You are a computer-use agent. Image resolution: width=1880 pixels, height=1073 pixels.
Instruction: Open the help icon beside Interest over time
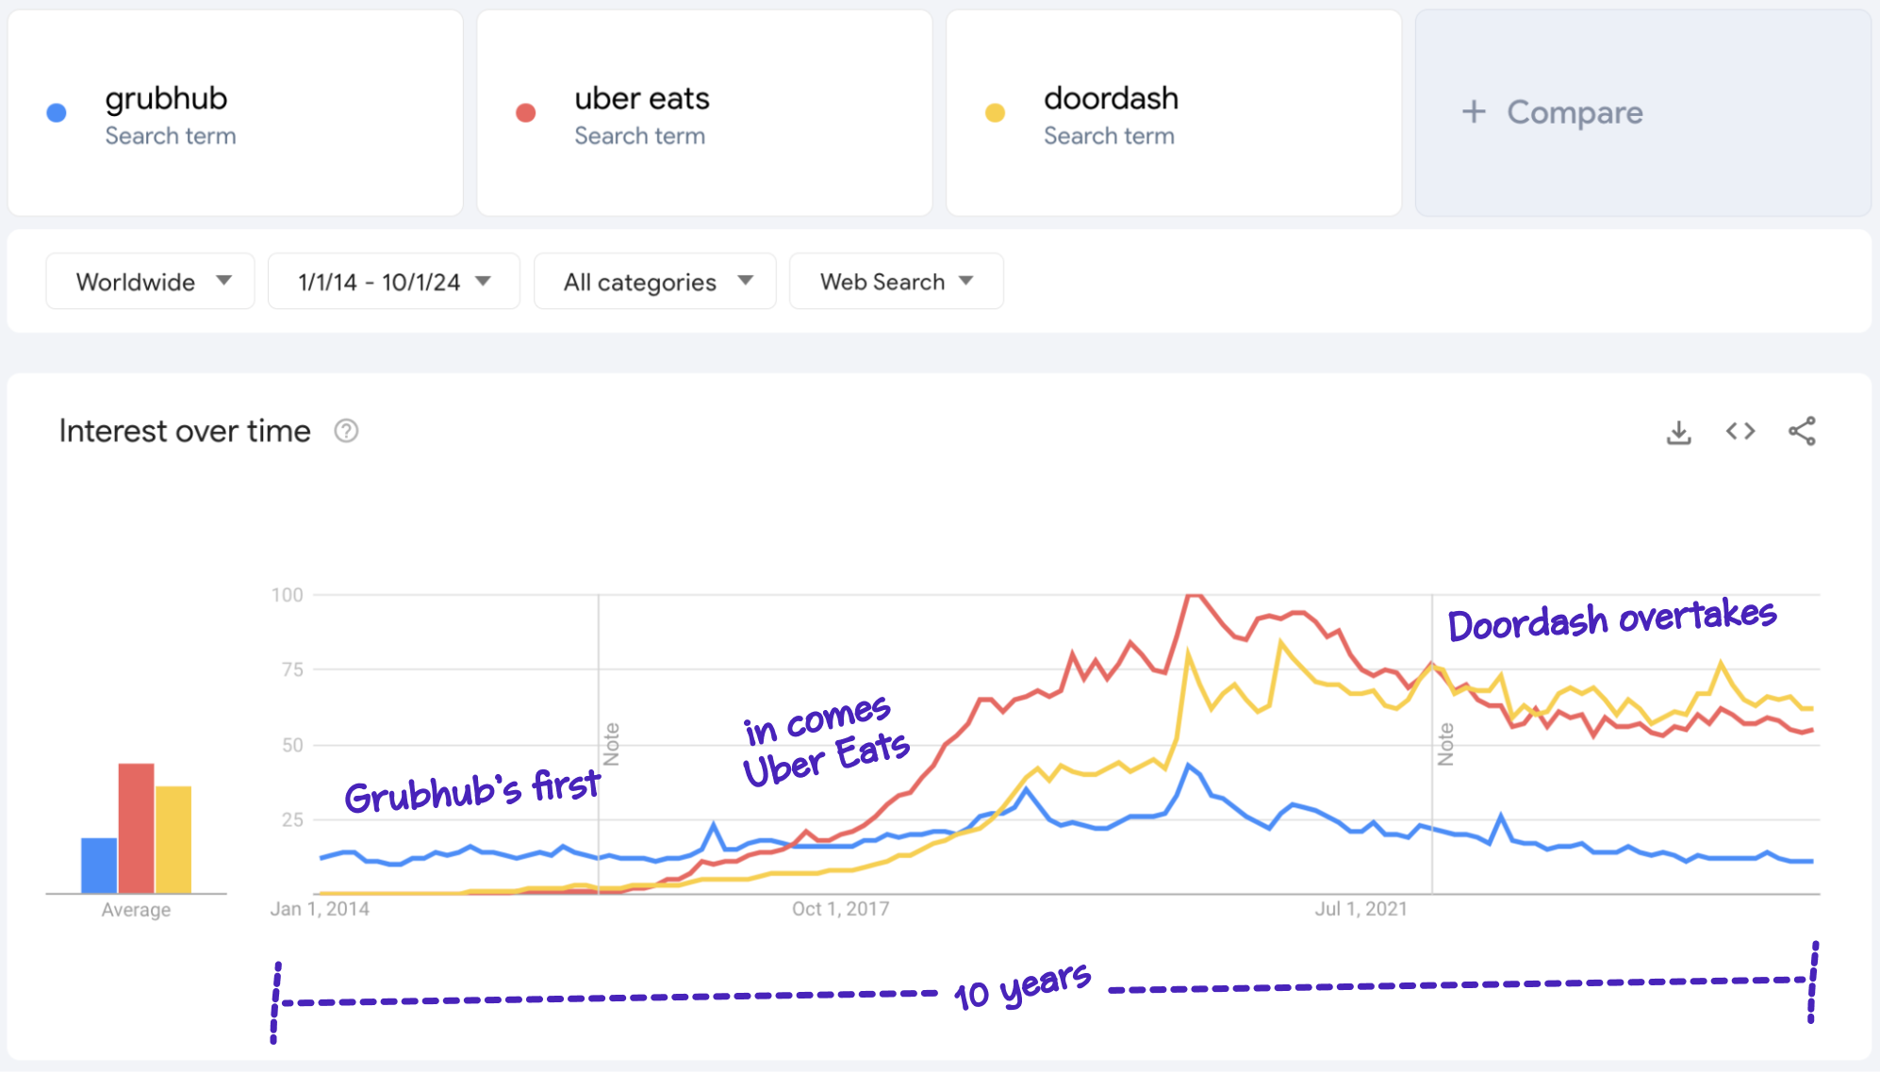[x=346, y=431]
